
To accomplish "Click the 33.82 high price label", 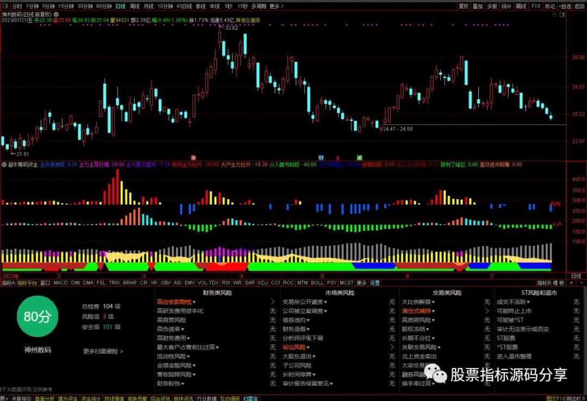I will [232, 28].
